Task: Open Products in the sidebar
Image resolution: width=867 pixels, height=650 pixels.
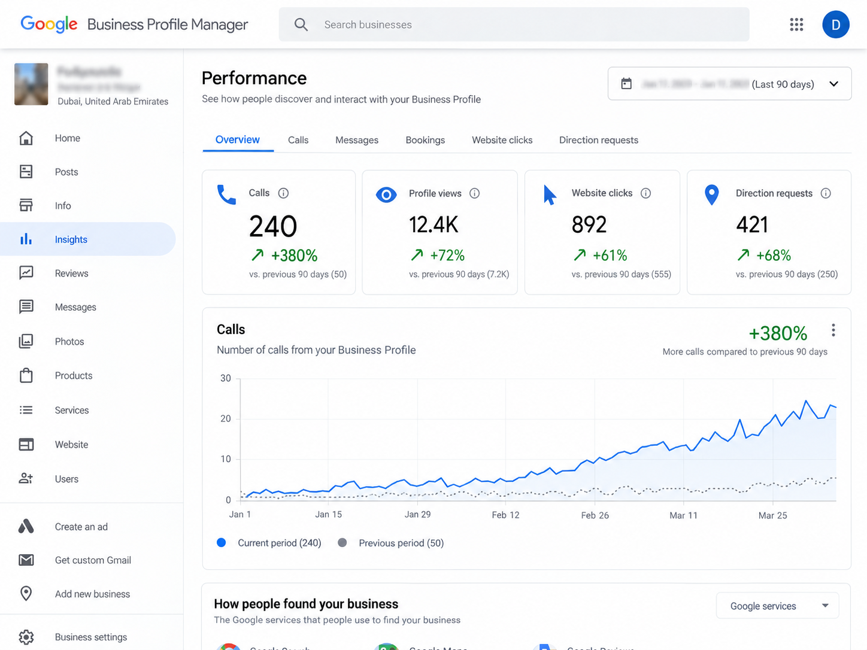Action: click(88, 376)
